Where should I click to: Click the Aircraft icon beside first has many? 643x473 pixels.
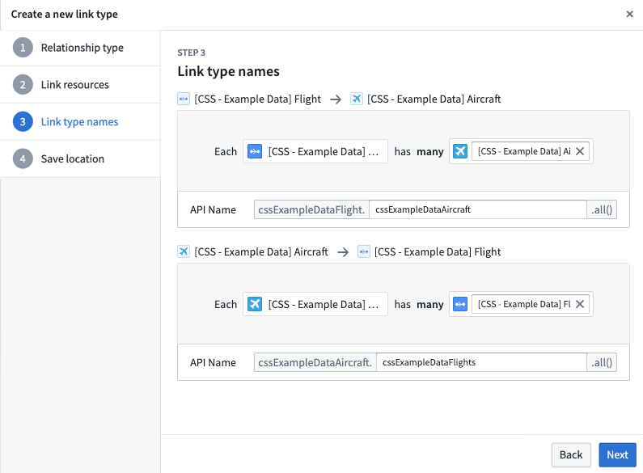(x=460, y=151)
